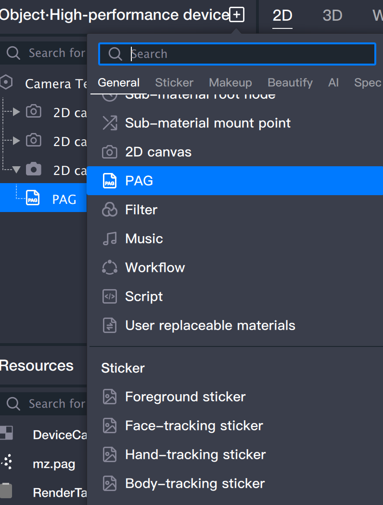Collapse the third 2D canvas node

16,170
